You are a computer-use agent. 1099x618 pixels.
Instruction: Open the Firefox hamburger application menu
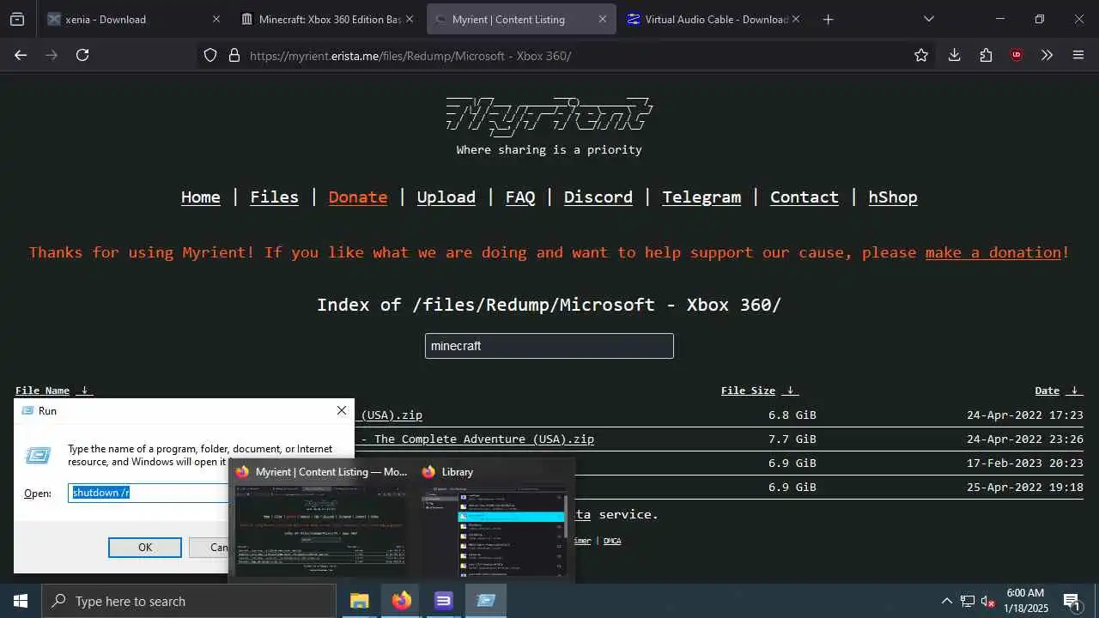(x=1078, y=55)
